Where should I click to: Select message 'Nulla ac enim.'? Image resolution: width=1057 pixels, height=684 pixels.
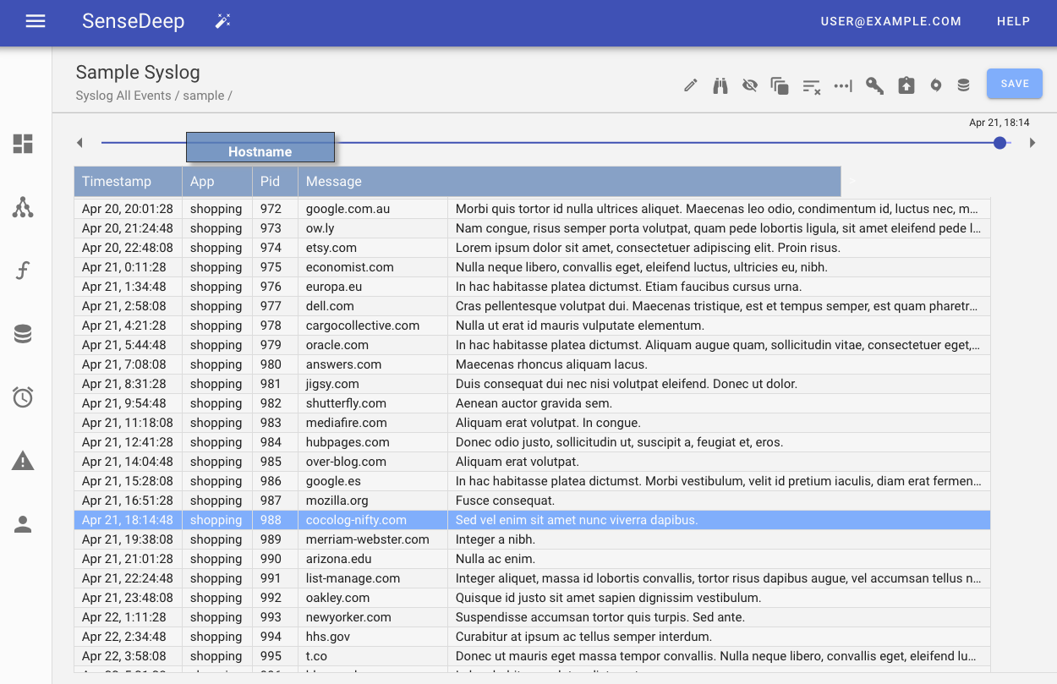[x=719, y=559]
